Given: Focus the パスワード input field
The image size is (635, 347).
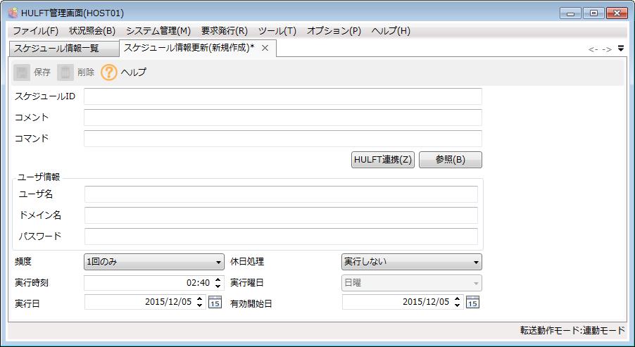Looking at the screenshot, I should click(x=281, y=236).
